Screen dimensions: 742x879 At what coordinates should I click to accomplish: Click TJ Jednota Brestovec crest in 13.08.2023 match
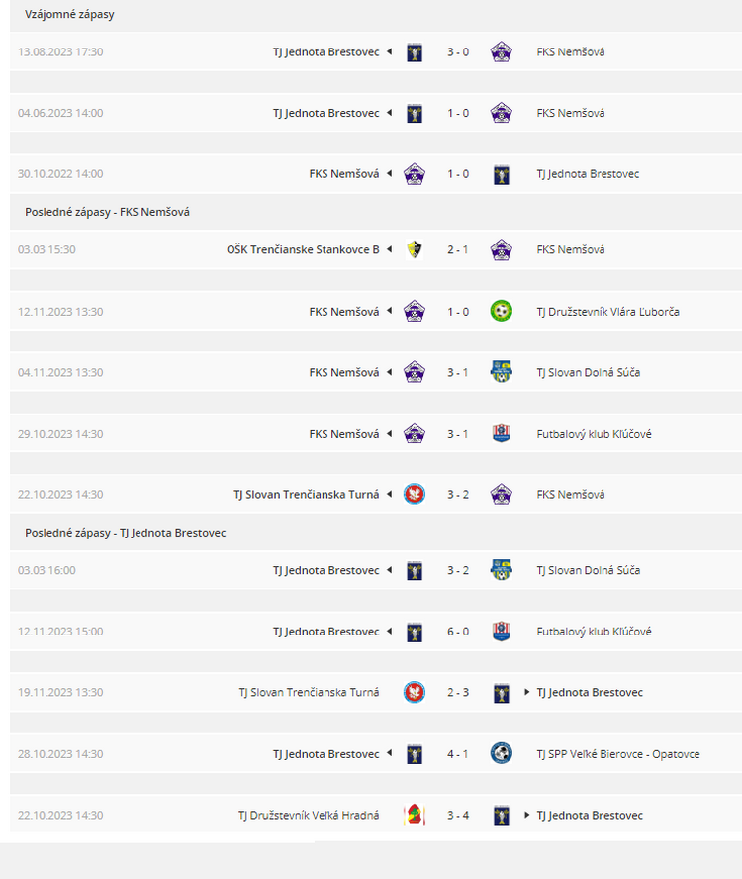(415, 52)
